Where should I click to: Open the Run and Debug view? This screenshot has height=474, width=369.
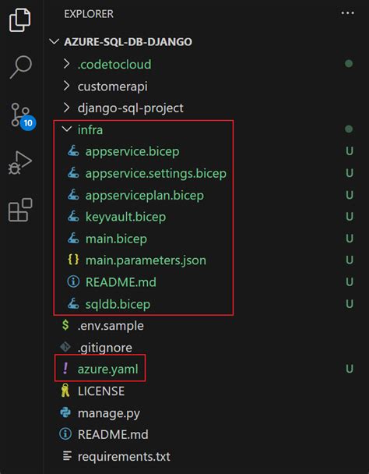[x=20, y=163]
